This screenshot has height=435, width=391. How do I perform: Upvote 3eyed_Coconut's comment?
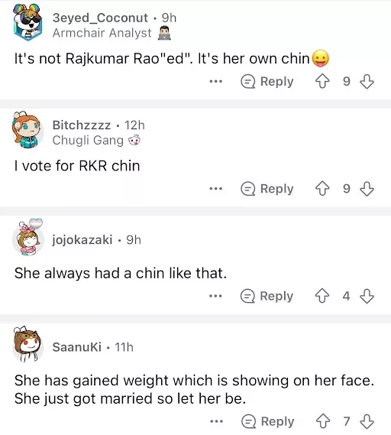click(x=322, y=82)
